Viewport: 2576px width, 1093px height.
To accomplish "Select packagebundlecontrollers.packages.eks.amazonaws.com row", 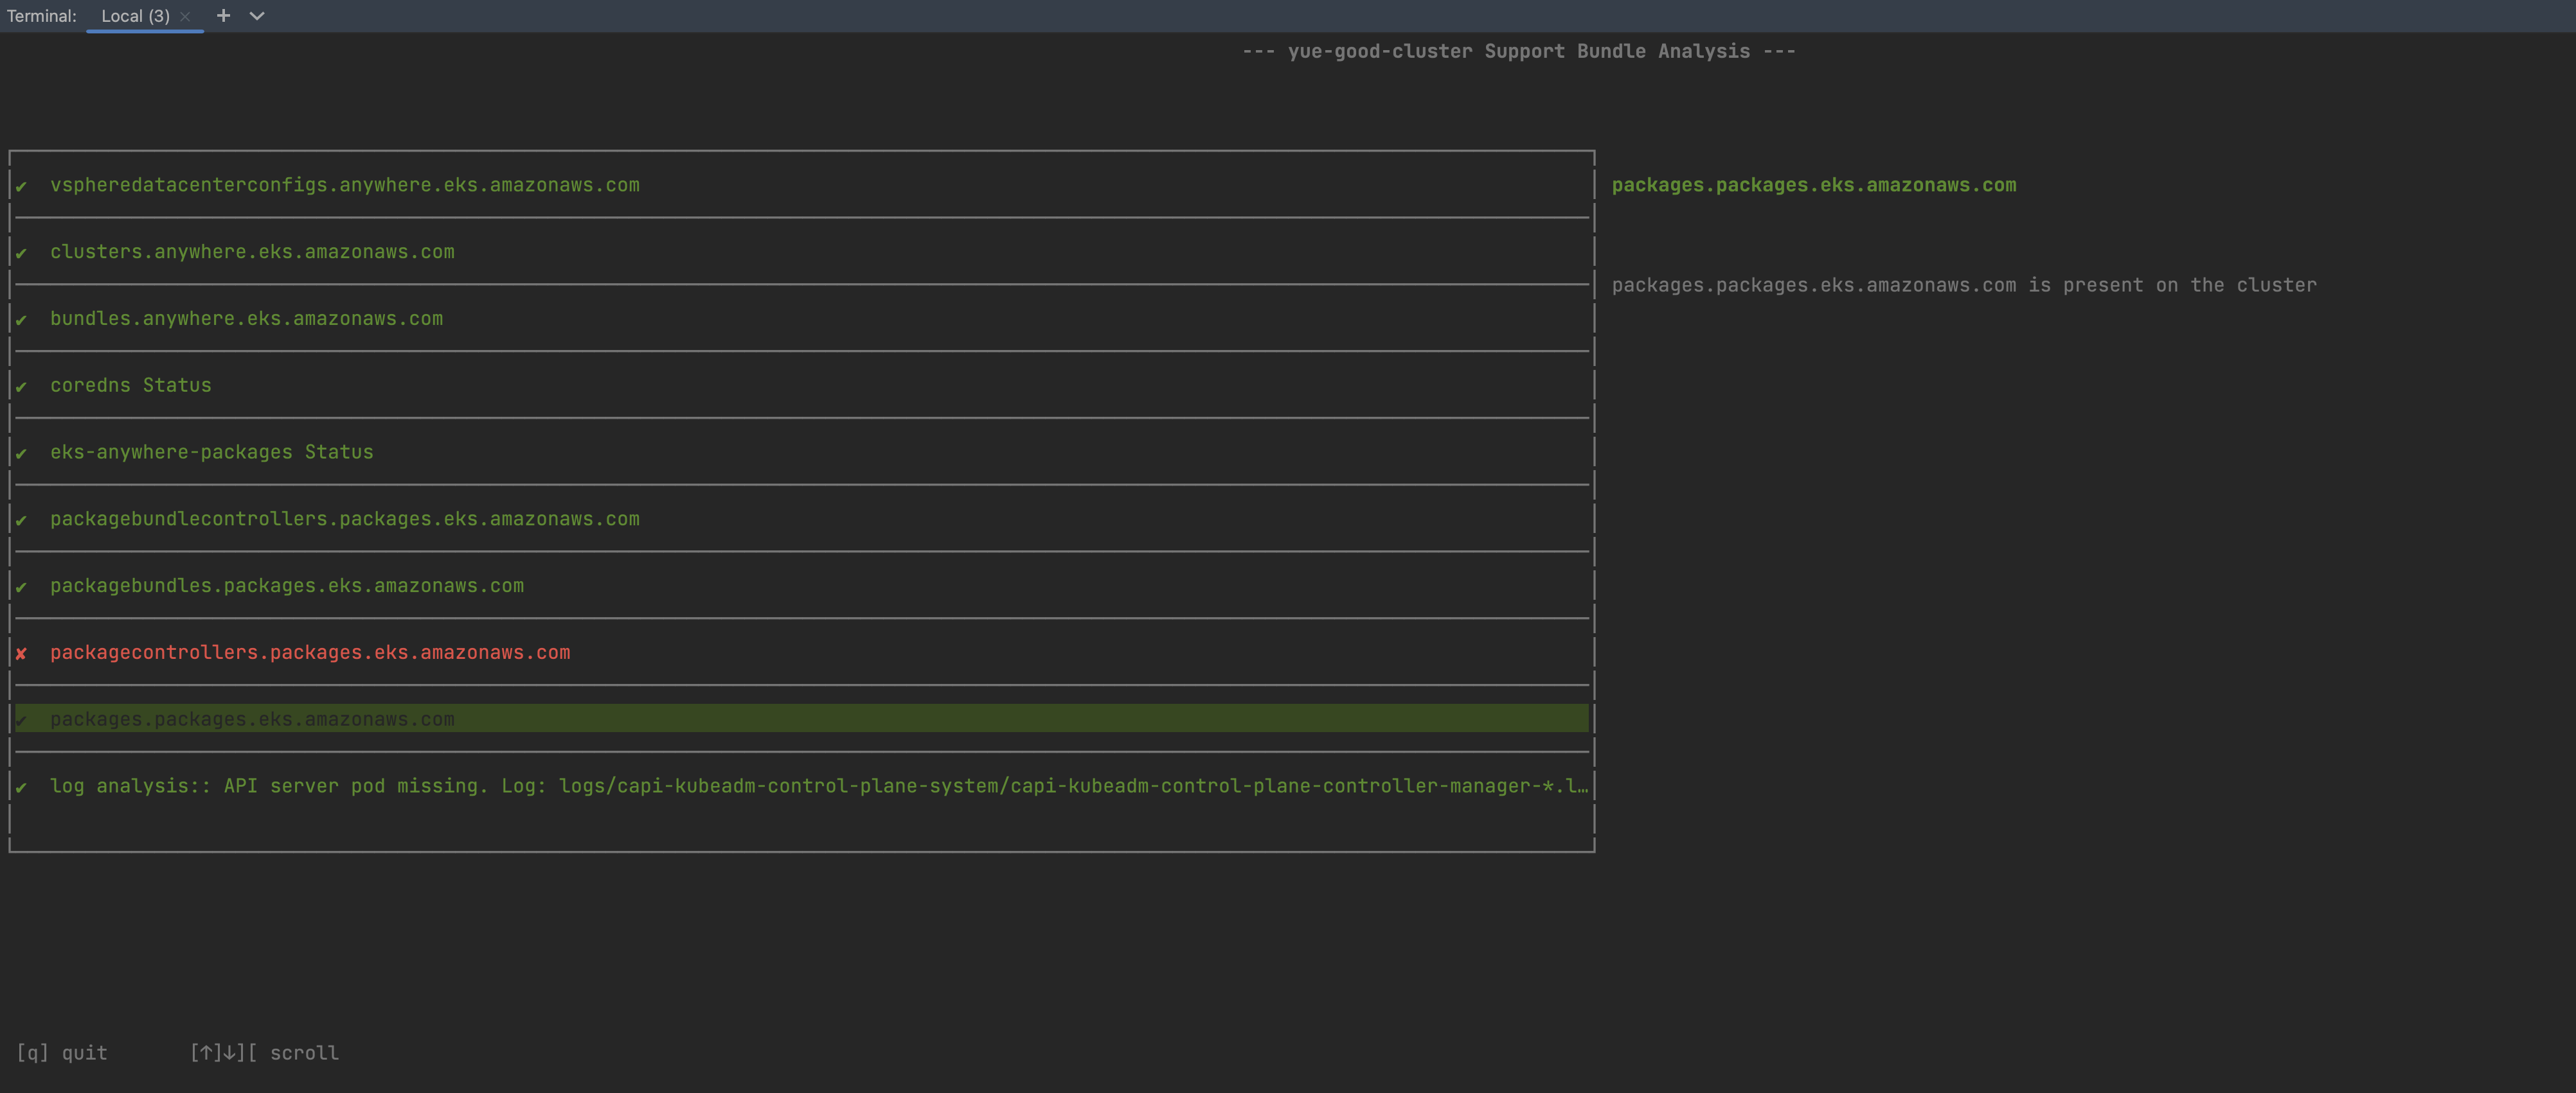I will click(x=344, y=518).
